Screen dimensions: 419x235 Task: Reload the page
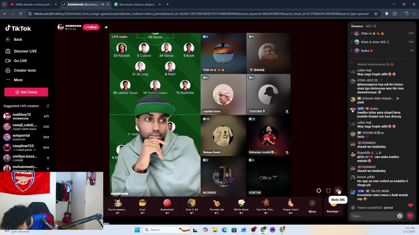coord(20,14)
